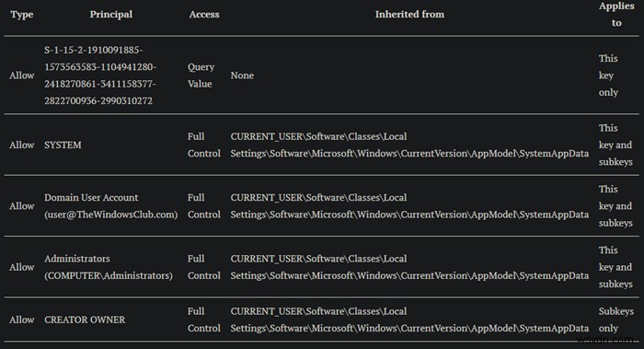Click Full Control in Domain User Account row

pyautogui.click(x=203, y=206)
